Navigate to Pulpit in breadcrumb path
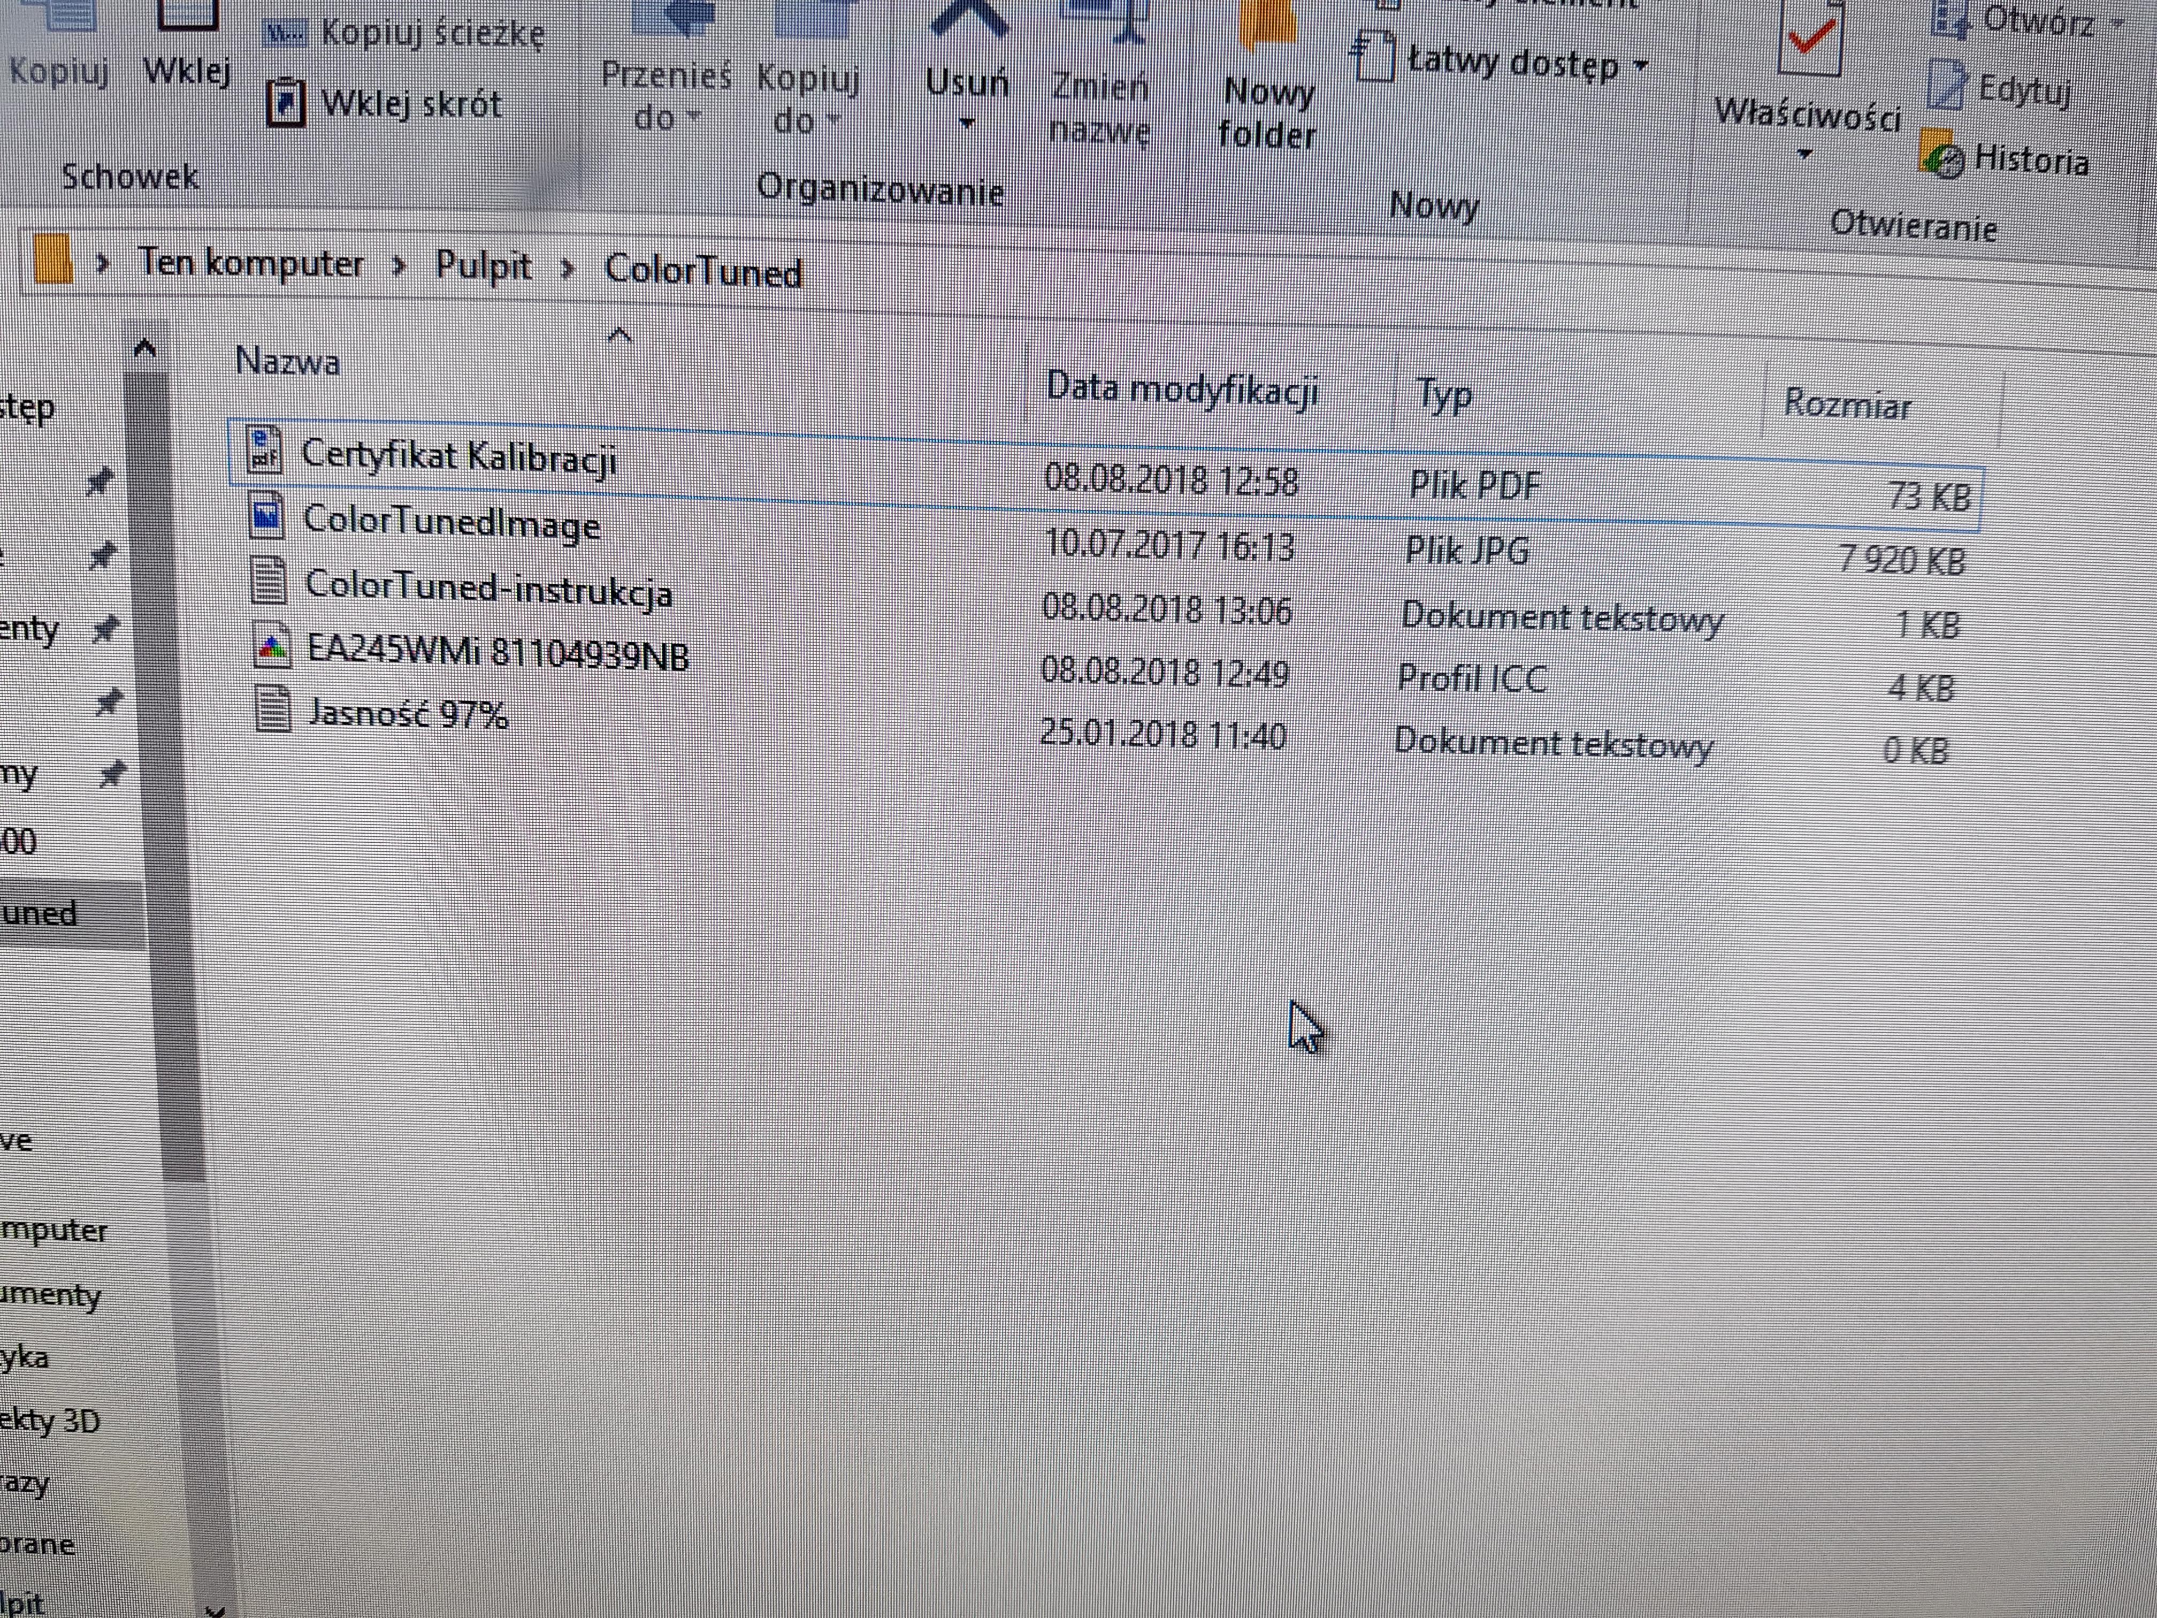This screenshot has height=1618, width=2157. 483,266
